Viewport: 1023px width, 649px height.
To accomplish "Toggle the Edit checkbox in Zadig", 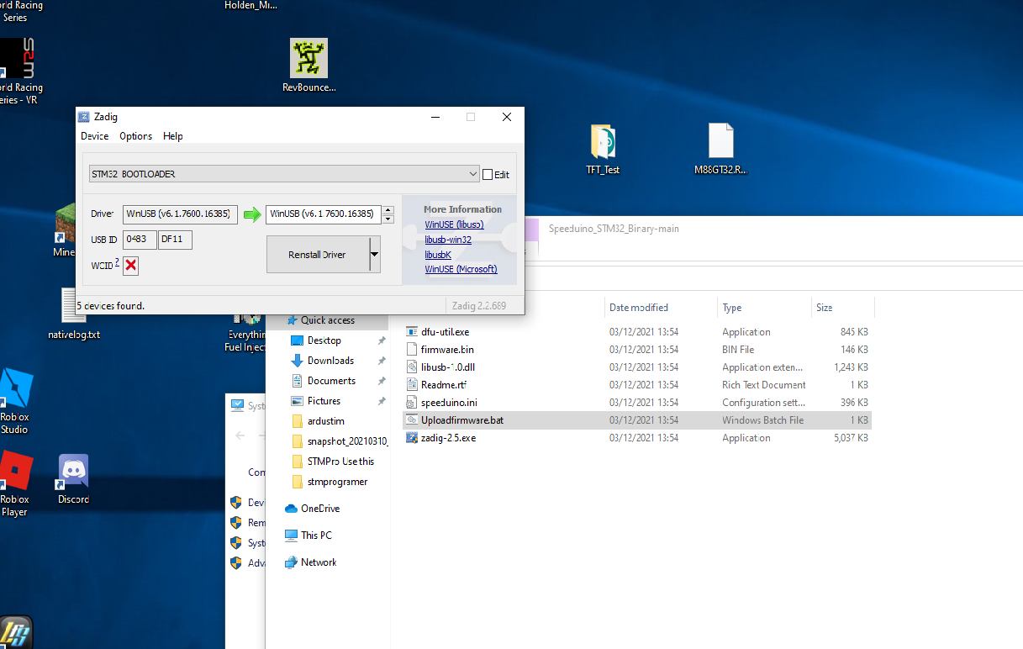I will (x=488, y=175).
